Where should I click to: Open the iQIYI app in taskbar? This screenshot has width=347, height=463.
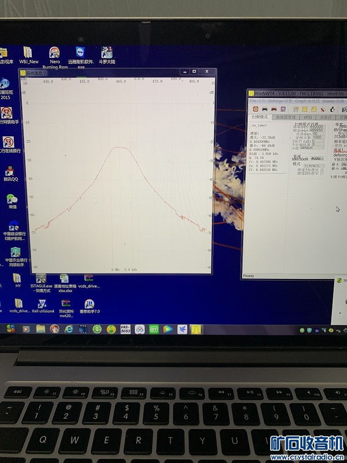[x=154, y=329]
